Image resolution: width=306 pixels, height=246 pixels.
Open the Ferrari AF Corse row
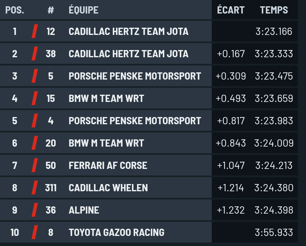tap(149, 165)
